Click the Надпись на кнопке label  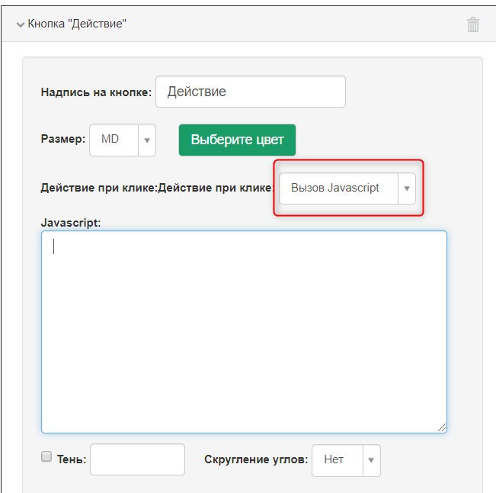pyautogui.click(x=96, y=92)
